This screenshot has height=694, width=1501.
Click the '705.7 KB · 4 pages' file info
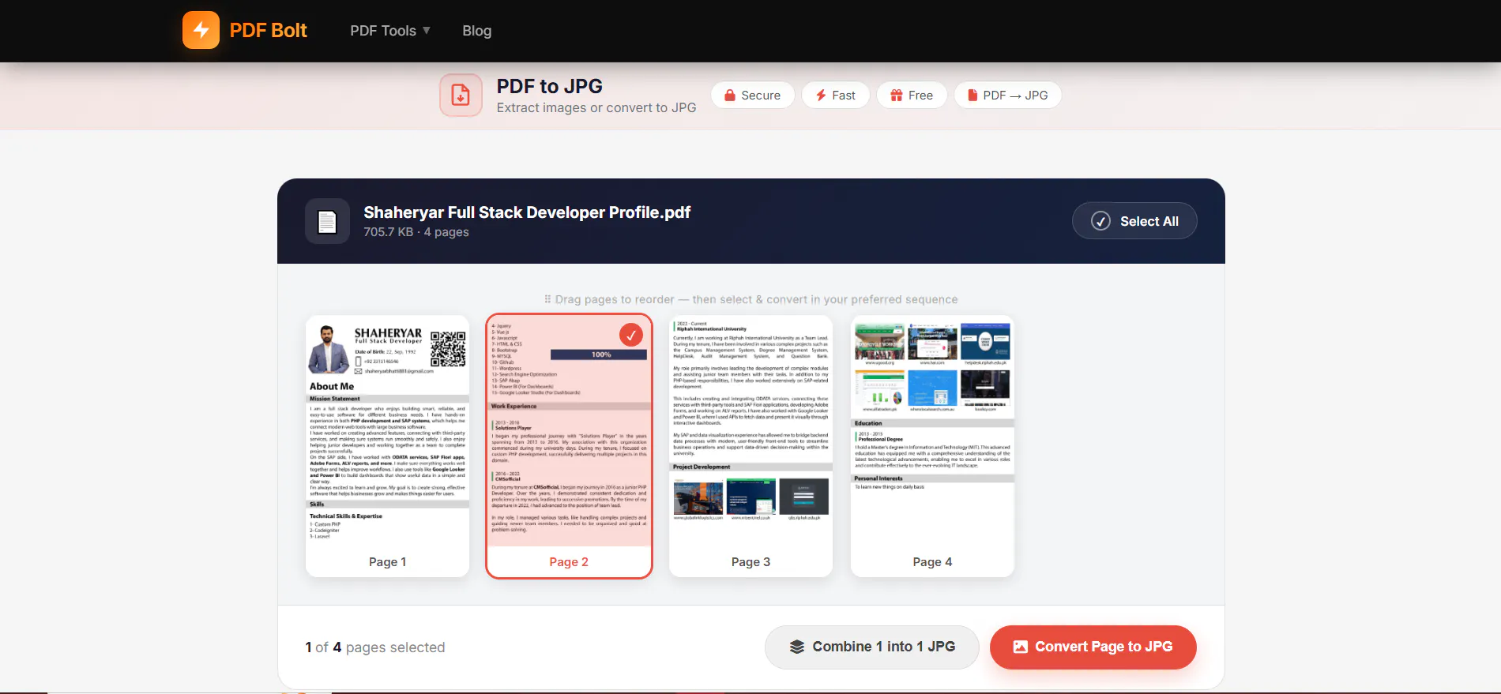416,232
